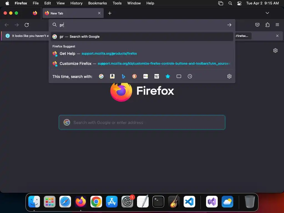
Task: Open the Window menu
Action: 134,3
